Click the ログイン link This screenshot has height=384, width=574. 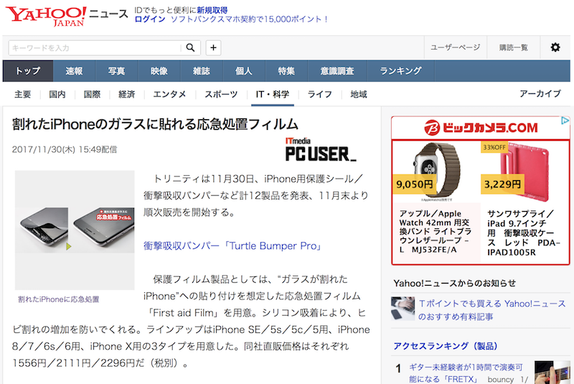pos(150,19)
